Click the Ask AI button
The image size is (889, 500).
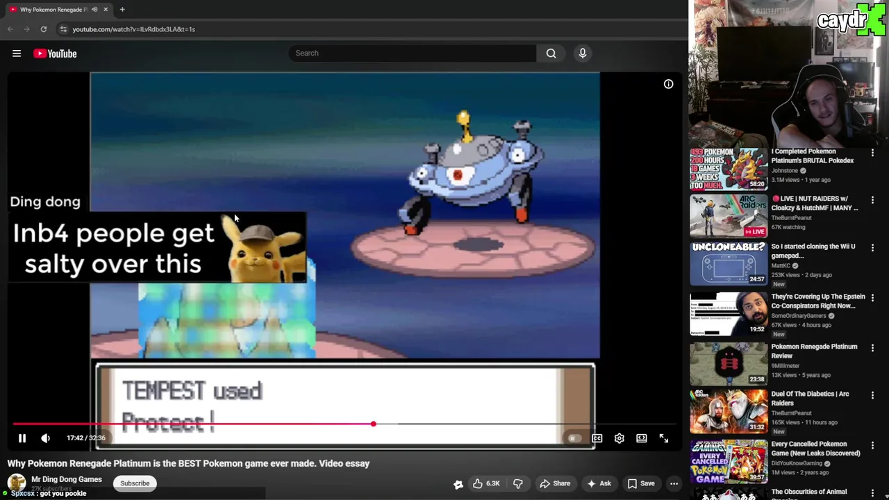(599, 483)
